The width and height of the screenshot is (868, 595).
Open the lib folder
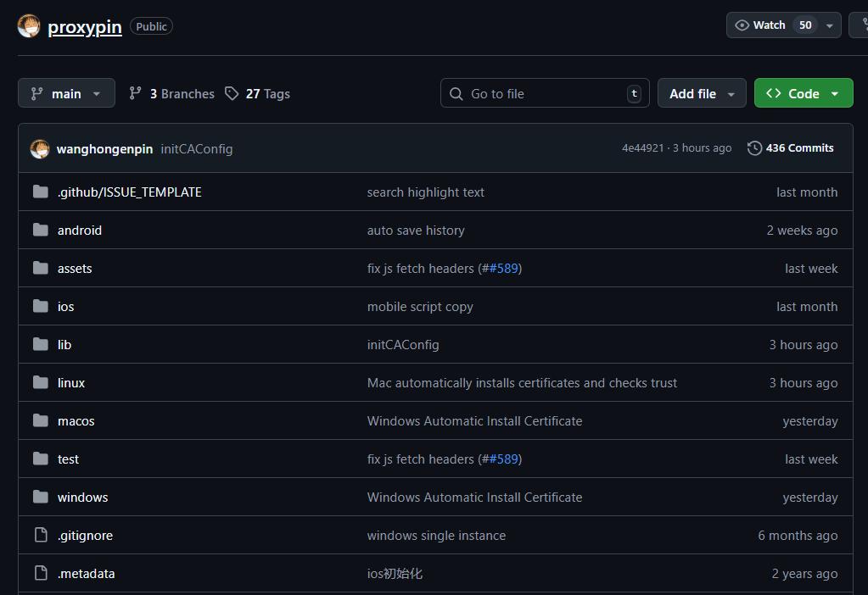[x=64, y=345]
